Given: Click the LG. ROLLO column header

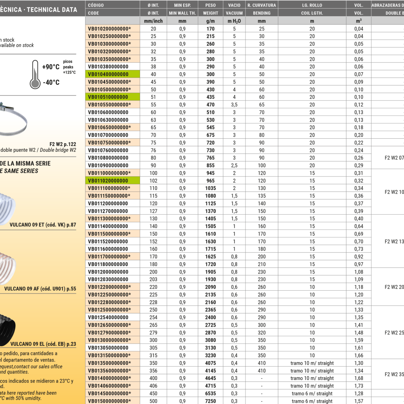Looking at the screenshot, I should point(312,5).
